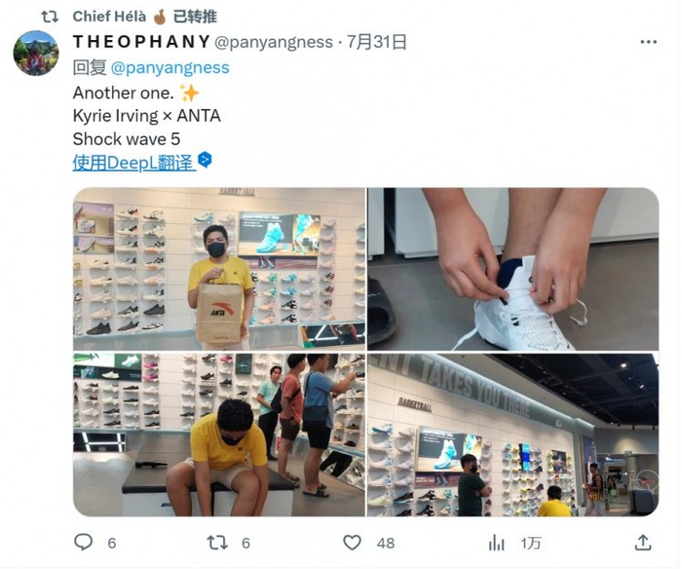Click retweet indicator icon beside Chief Hélà
The width and height of the screenshot is (682, 569).
(x=50, y=17)
